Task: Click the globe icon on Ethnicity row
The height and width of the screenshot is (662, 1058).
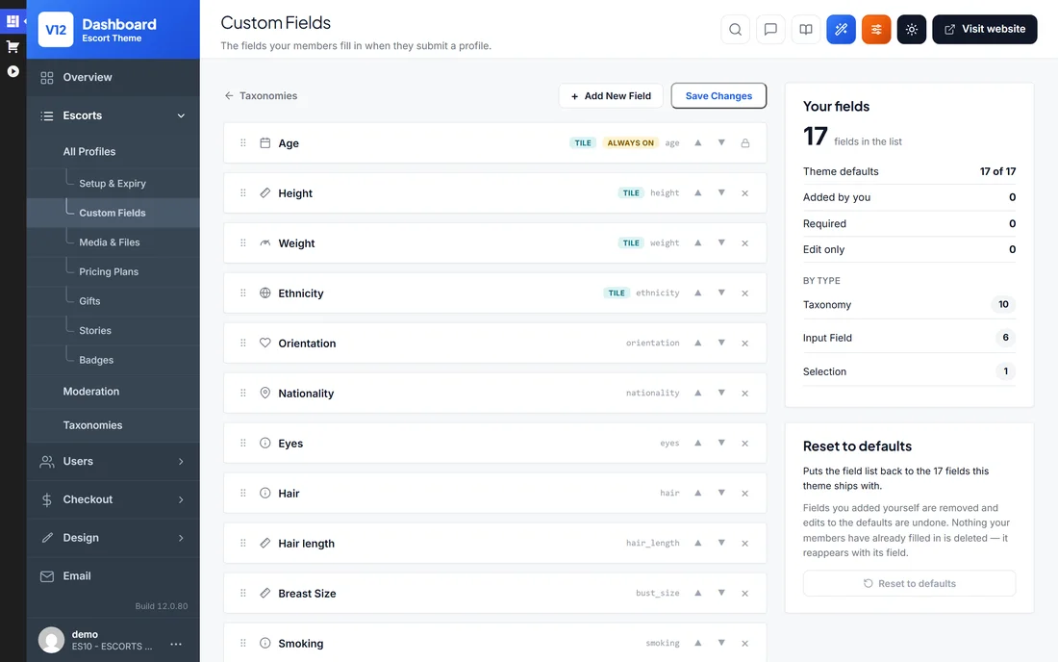Action: coord(265,293)
